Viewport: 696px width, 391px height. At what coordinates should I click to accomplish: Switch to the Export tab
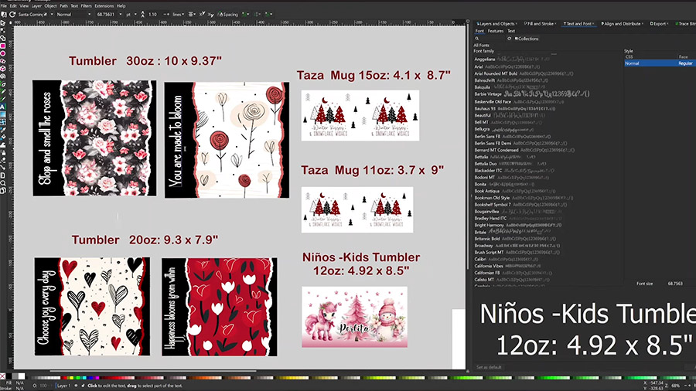tap(659, 23)
